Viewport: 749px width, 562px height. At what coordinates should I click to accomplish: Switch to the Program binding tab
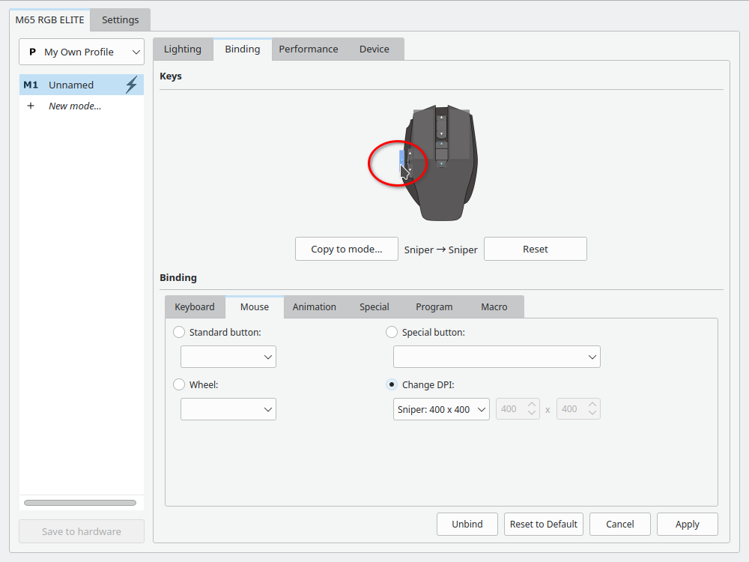[434, 306]
